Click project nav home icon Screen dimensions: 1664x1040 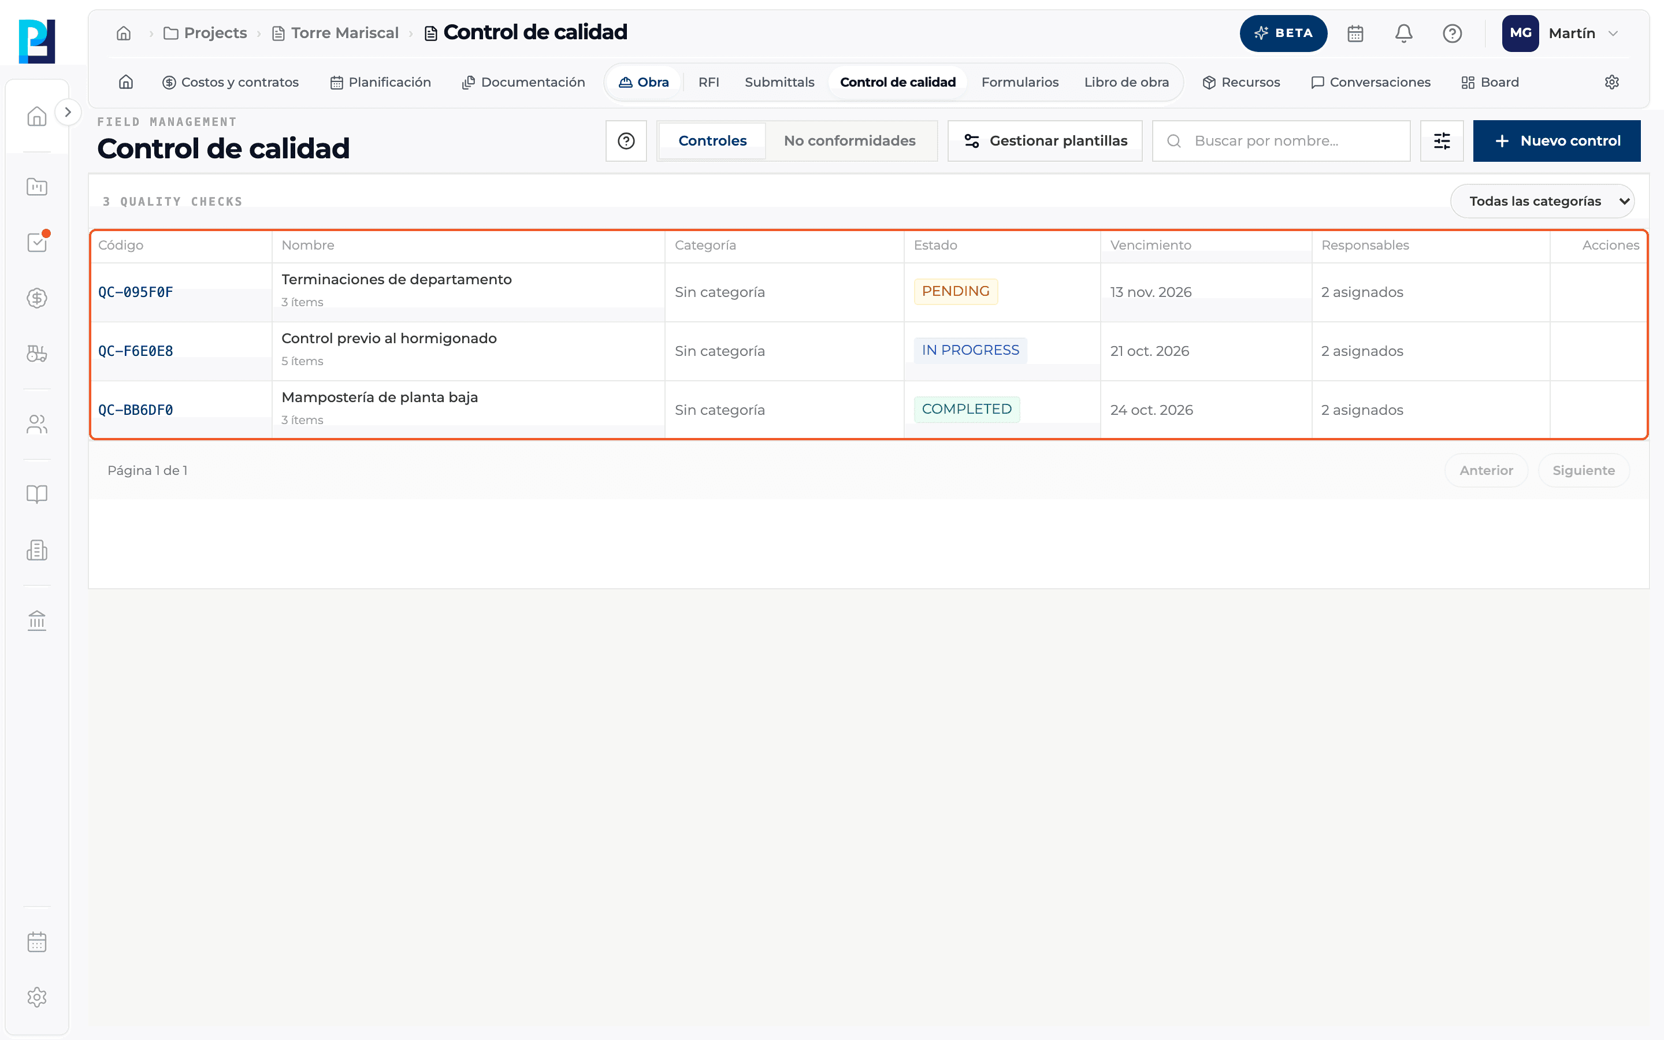point(126,82)
